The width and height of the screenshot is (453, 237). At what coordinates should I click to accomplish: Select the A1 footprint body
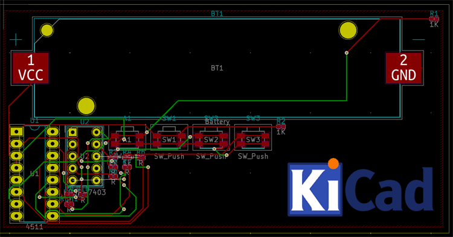(127, 137)
